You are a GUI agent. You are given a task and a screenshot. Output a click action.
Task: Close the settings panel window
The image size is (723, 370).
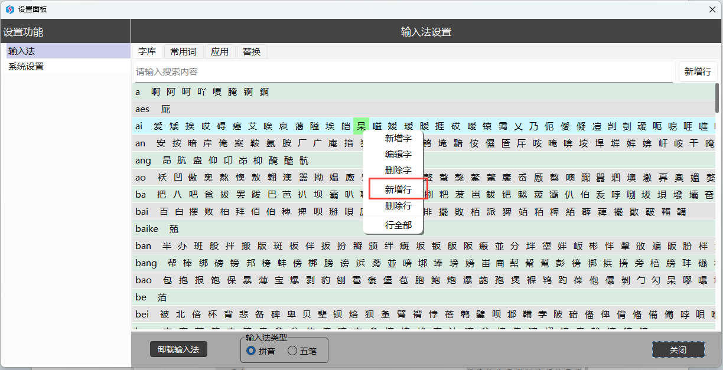712,9
